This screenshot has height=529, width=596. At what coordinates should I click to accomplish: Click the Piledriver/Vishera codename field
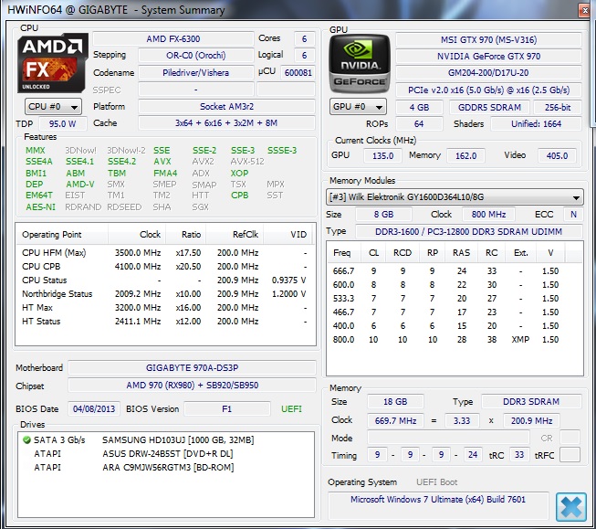195,73
